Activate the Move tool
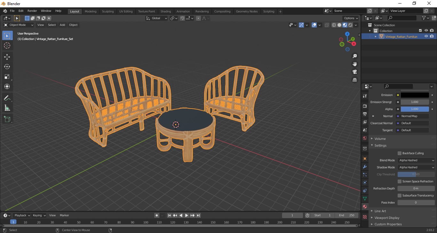This screenshot has width=437, height=233. tap(7, 57)
